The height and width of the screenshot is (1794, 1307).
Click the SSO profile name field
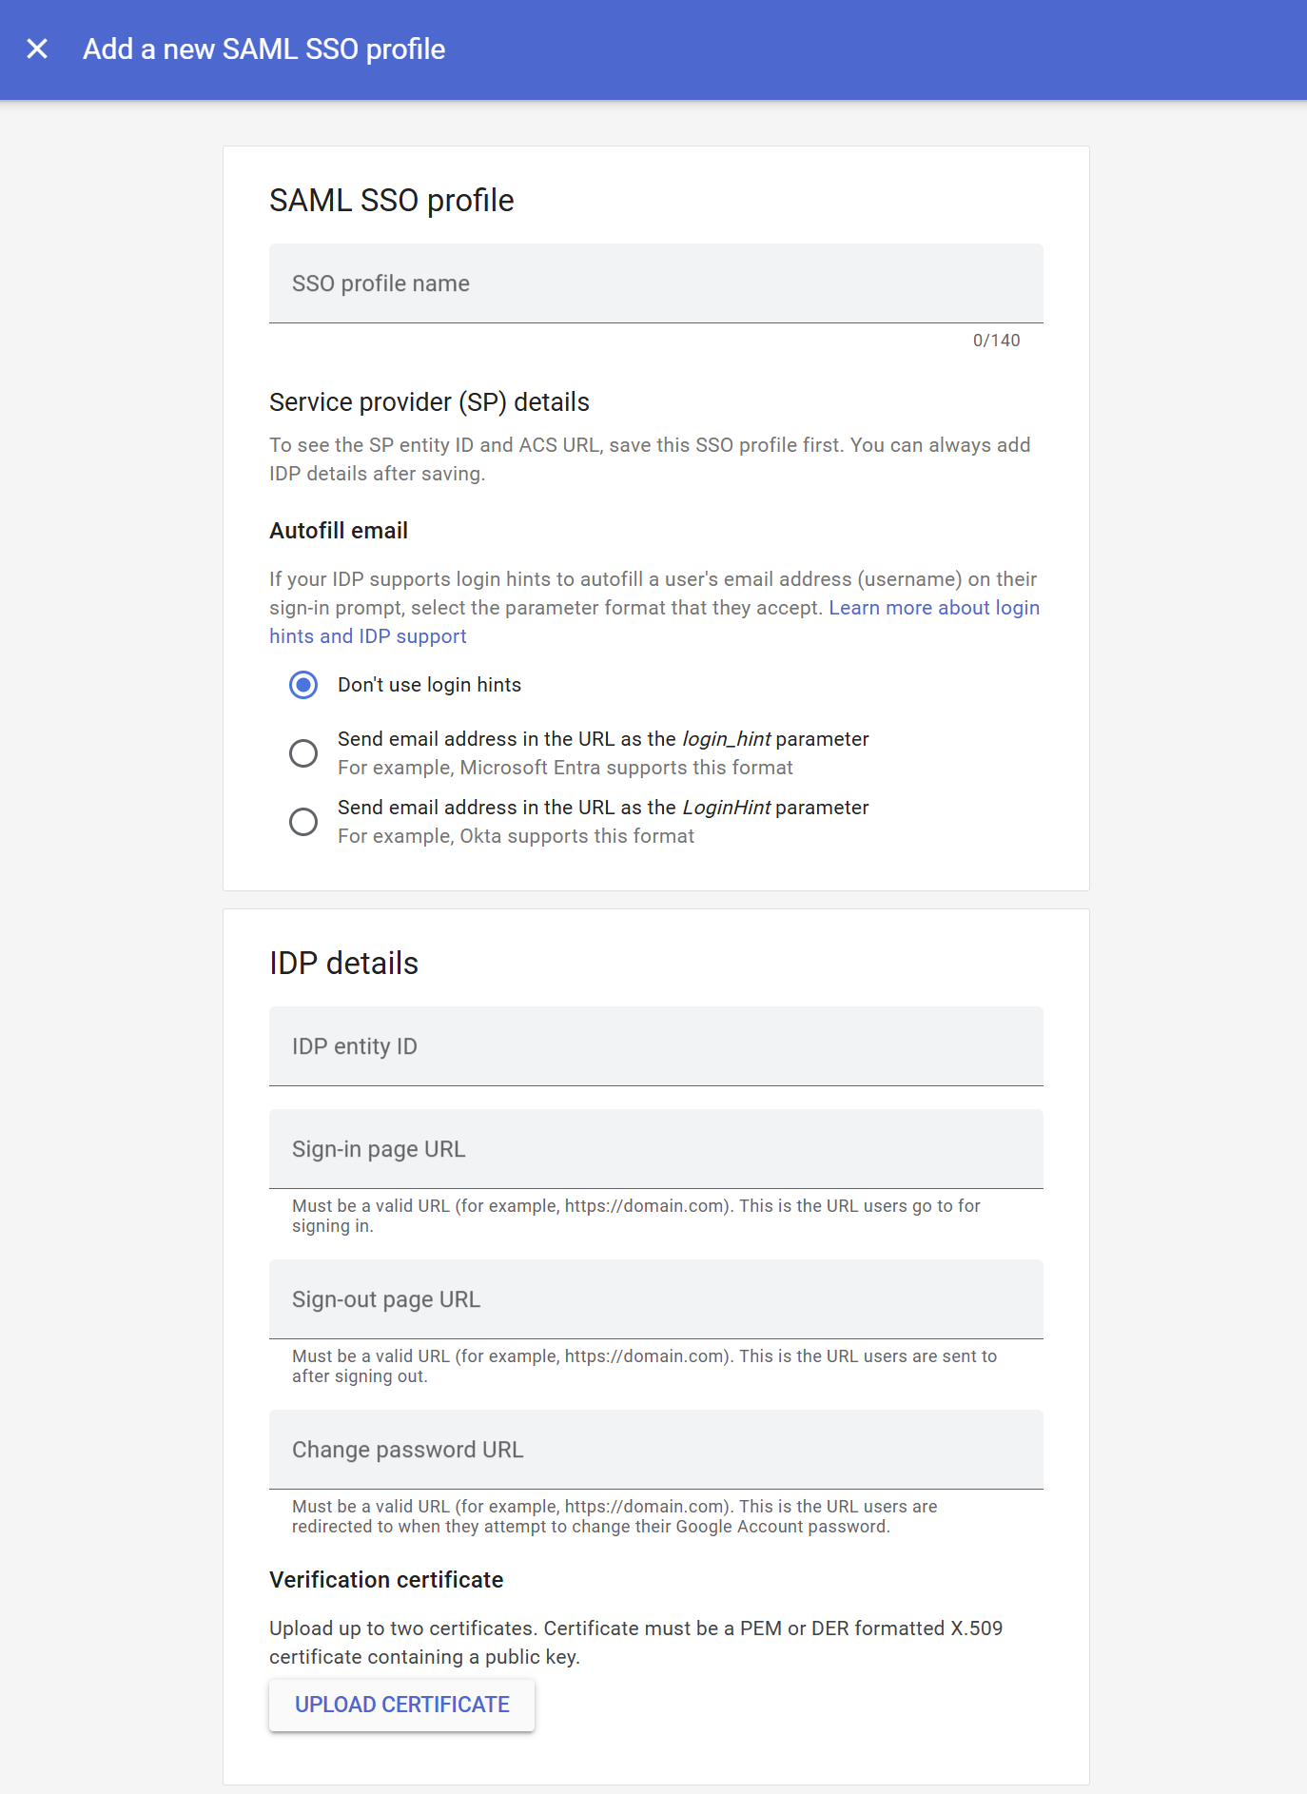655,283
